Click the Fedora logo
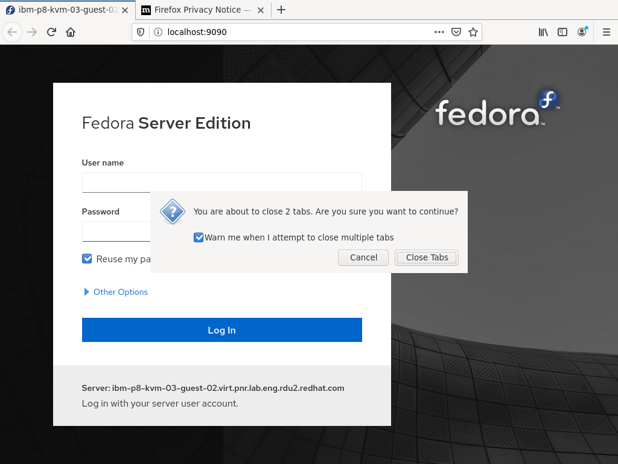Image resolution: width=618 pixels, height=464 pixels. [x=497, y=108]
